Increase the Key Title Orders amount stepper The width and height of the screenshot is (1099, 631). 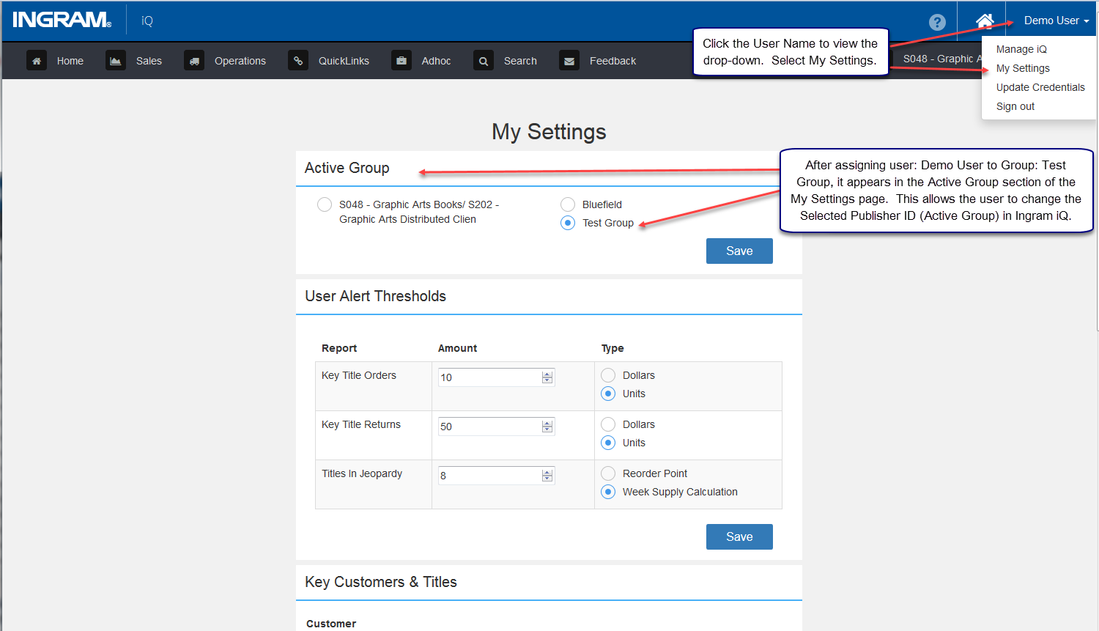pyautogui.click(x=547, y=374)
